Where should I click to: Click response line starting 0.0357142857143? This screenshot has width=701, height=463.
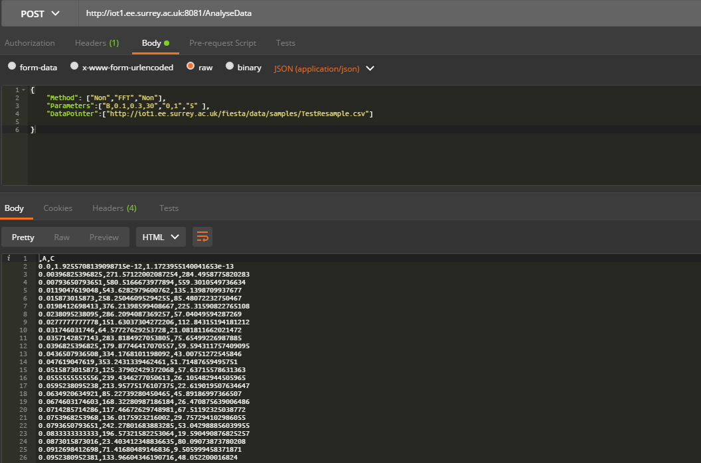tap(140, 338)
